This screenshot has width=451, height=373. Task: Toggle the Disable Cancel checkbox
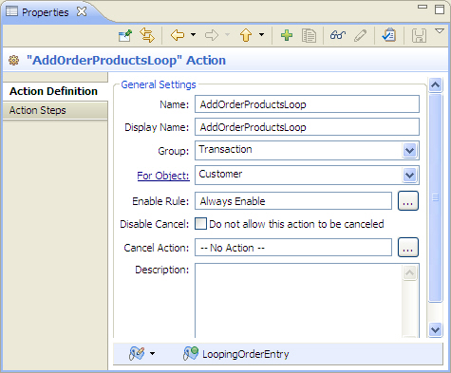[x=200, y=223]
